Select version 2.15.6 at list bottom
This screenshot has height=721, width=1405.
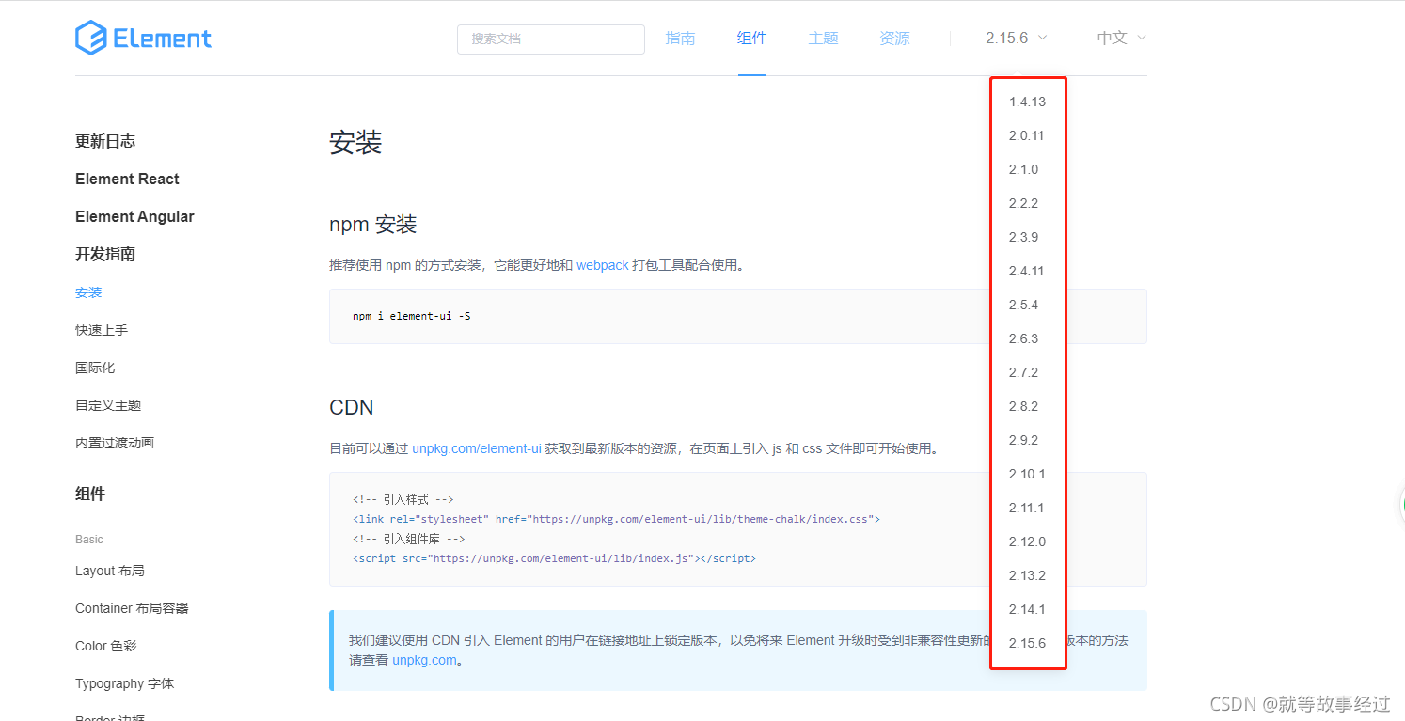(x=1027, y=643)
